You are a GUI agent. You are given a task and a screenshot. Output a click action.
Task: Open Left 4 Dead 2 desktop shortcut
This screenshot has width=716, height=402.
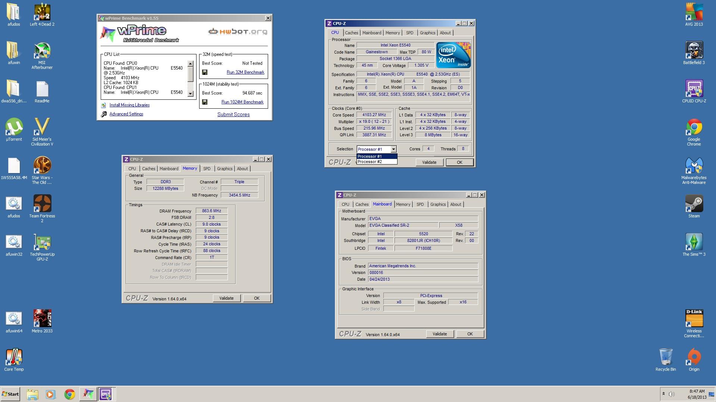click(x=42, y=15)
